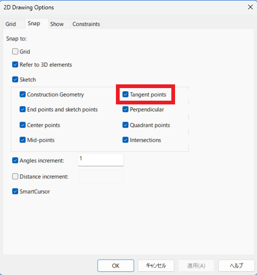Viewport: 257px width, 275px height.
Task: Go to the Constraints tab
Action: [x=86, y=24]
